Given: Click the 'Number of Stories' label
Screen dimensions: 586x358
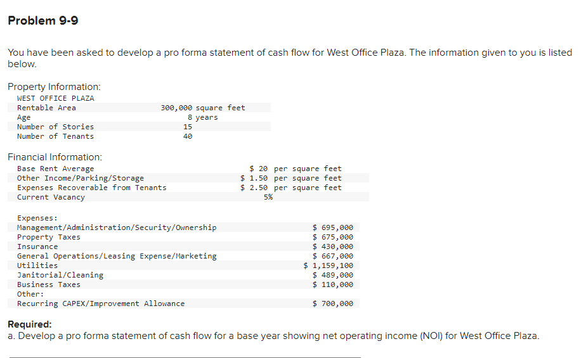Looking at the screenshot, I should [55, 127].
